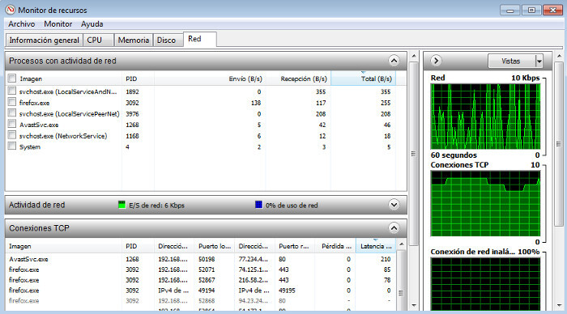The width and height of the screenshot is (567, 314).
Task: Click the remote address 77.234.4...
Action: pyautogui.click(x=253, y=259)
